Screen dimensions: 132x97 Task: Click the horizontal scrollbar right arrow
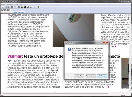(x=128, y=93)
